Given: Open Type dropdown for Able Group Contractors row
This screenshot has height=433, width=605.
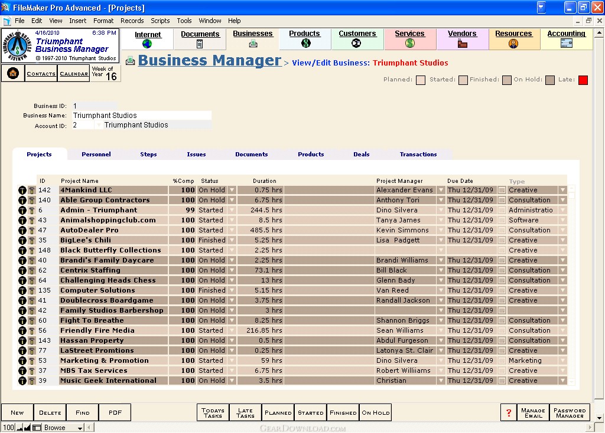Looking at the screenshot, I should (563, 200).
